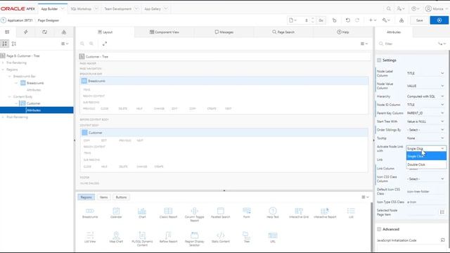Select the Static Content region icon
This screenshot has height=253, width=450.
pyautogui.click(x=220, y=235)
